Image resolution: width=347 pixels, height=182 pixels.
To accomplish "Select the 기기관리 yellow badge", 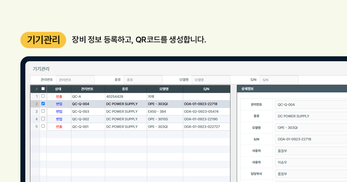I will click(43, 40).
